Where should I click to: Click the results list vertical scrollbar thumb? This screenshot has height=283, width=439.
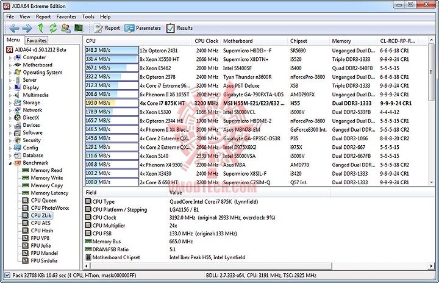pos(432,72)
